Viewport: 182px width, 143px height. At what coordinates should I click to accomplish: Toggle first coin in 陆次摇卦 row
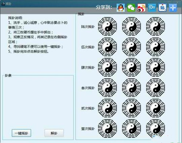(107, 26)
